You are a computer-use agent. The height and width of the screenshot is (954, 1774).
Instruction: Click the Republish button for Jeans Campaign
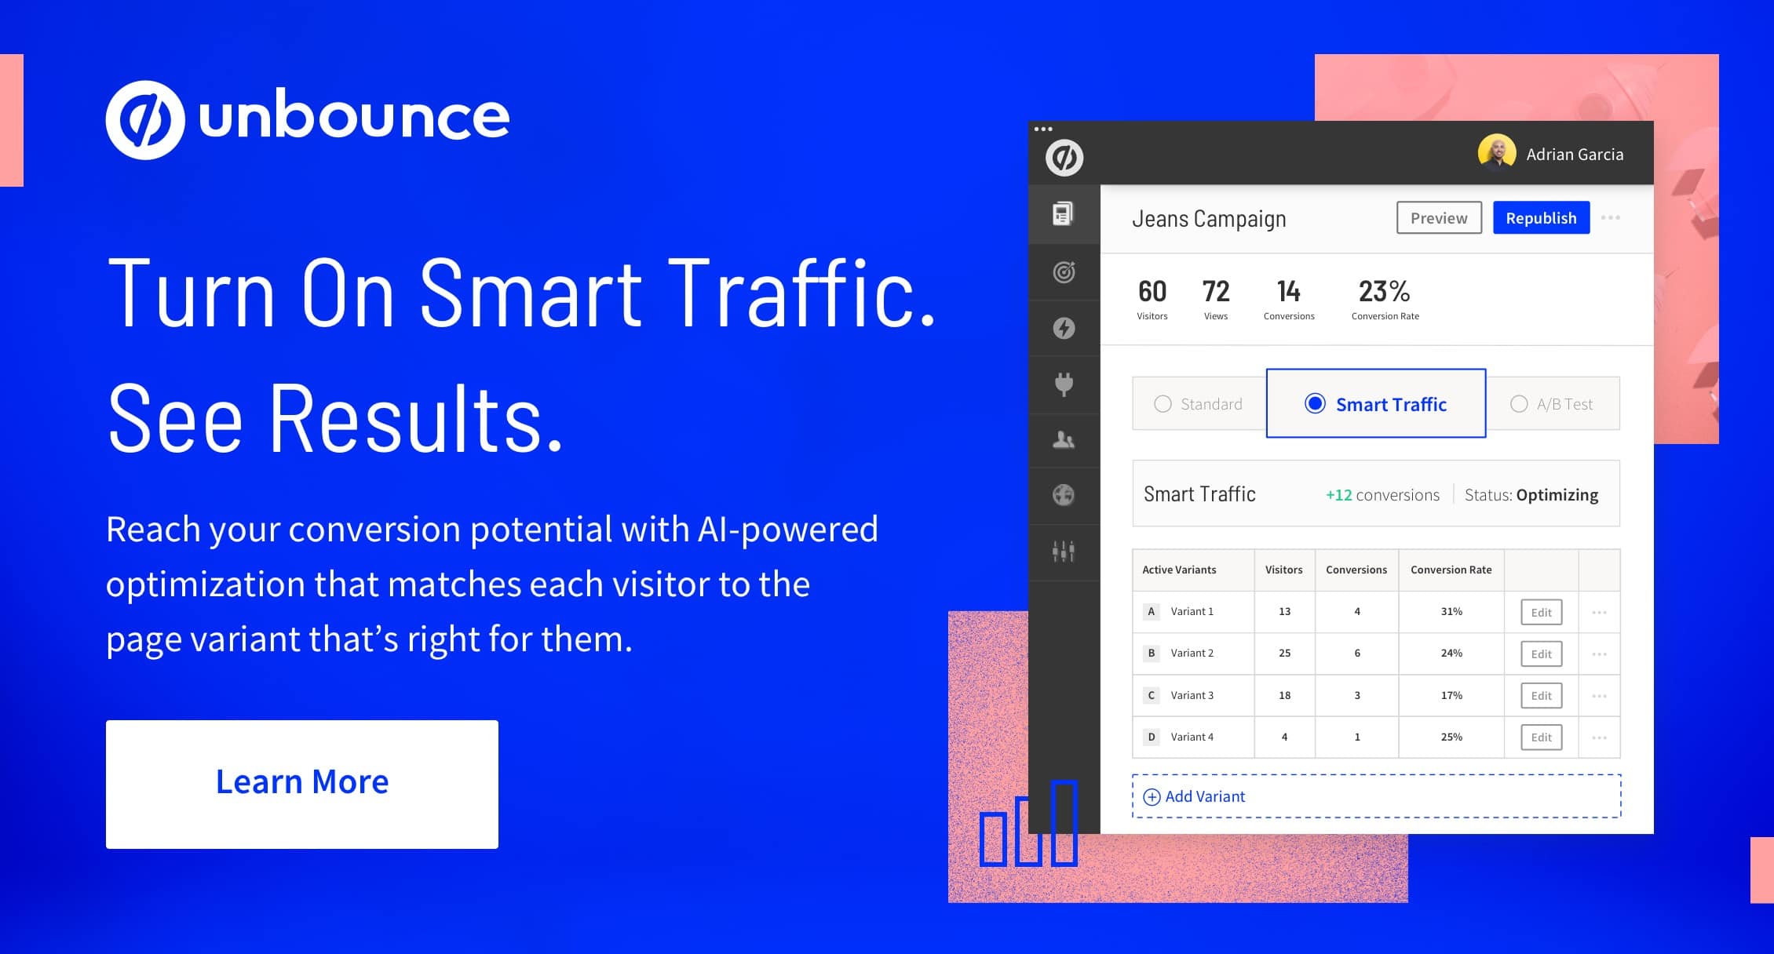1546,219
